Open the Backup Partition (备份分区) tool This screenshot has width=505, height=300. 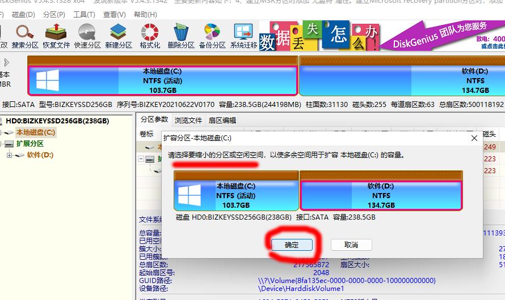pos(212,36)
